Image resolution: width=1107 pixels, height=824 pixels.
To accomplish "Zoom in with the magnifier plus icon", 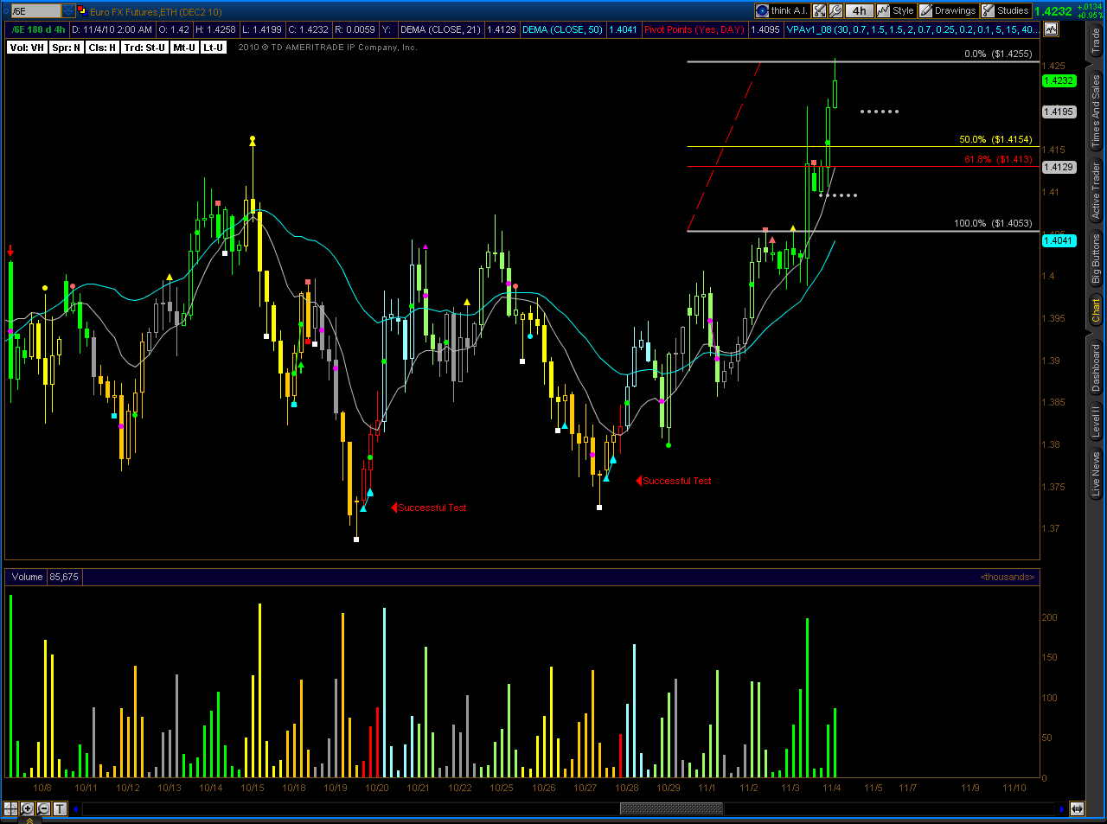I will [x=27, y=808].
